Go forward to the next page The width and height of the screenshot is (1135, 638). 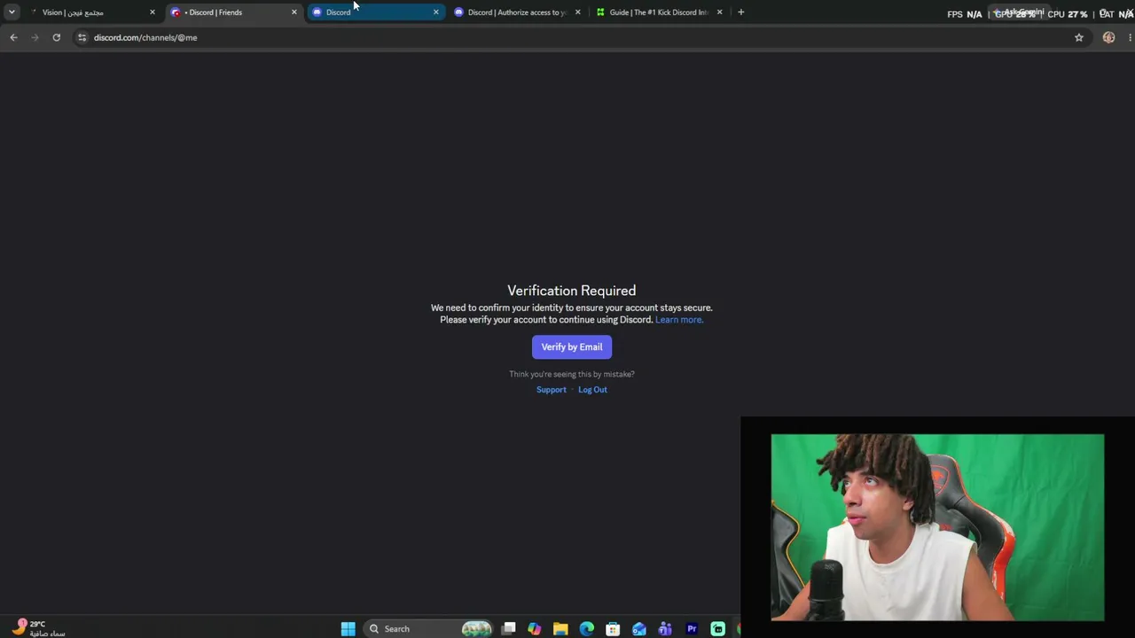[35, 37]
